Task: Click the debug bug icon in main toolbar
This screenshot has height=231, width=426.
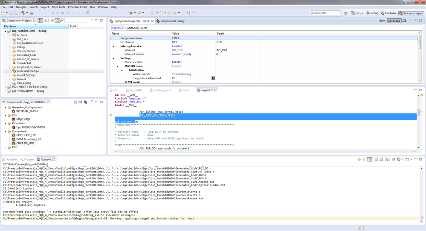Action: tap(131, 13)
